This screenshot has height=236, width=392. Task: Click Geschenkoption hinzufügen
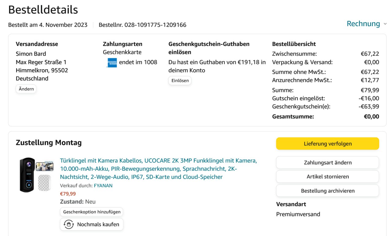92,212
